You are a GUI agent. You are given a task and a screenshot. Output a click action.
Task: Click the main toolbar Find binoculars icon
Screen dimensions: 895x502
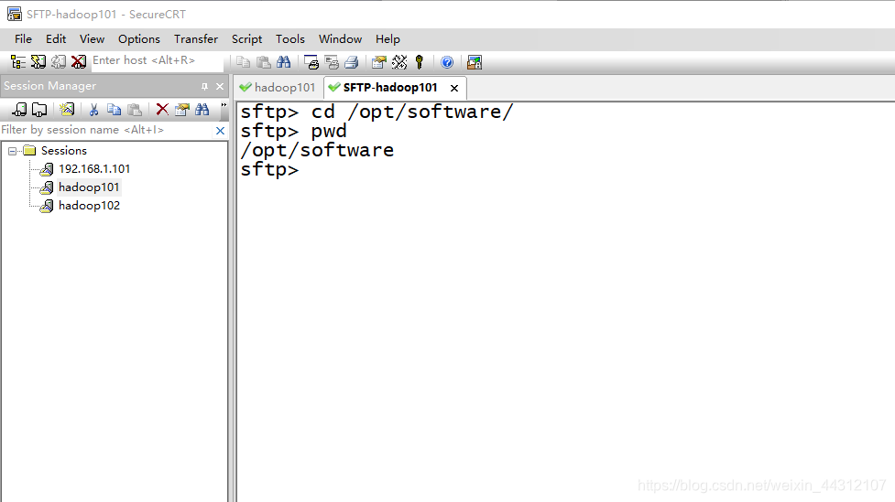pyautogui.click(x=283, y=62)
